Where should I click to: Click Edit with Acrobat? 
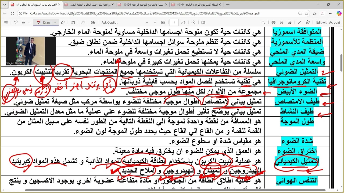point(328,23)
